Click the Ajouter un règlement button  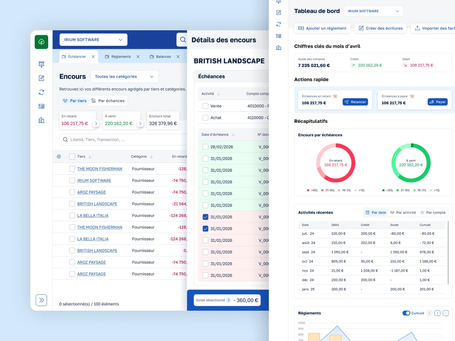pyautogui.click(x=322, y=28)
